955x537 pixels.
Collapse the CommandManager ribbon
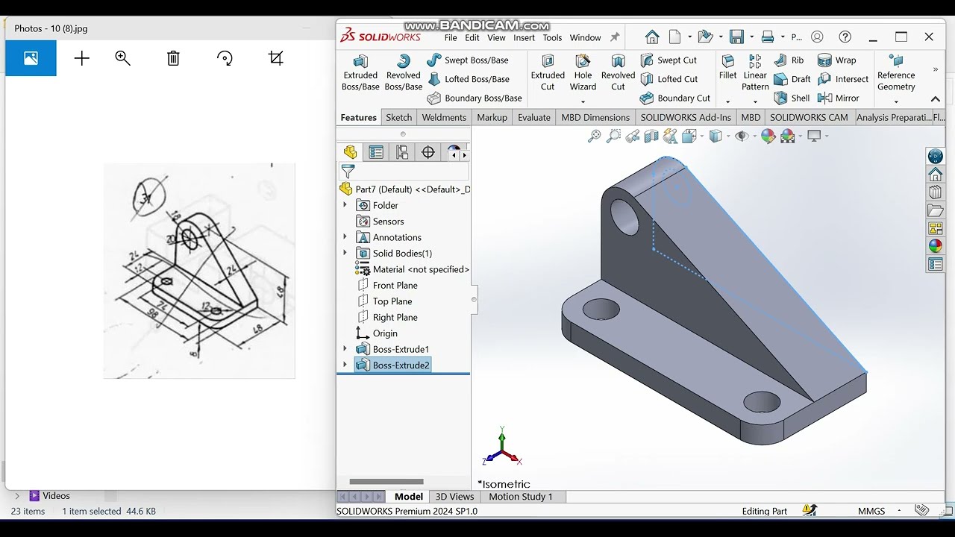(x=936, y=99)
